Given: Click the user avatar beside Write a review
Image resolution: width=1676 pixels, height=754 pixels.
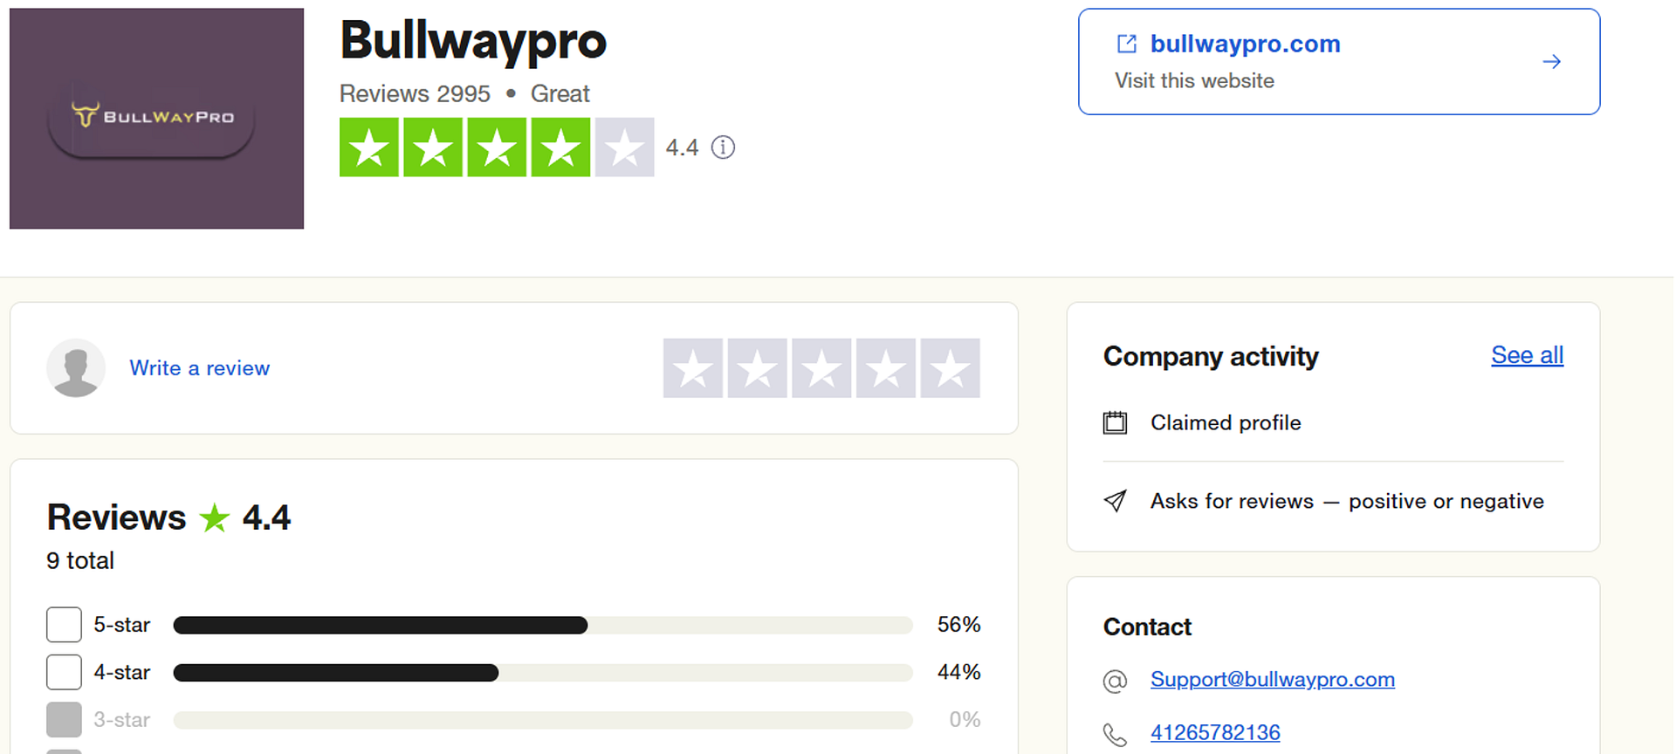Looking at the screenshot, I should click(76, 368).
